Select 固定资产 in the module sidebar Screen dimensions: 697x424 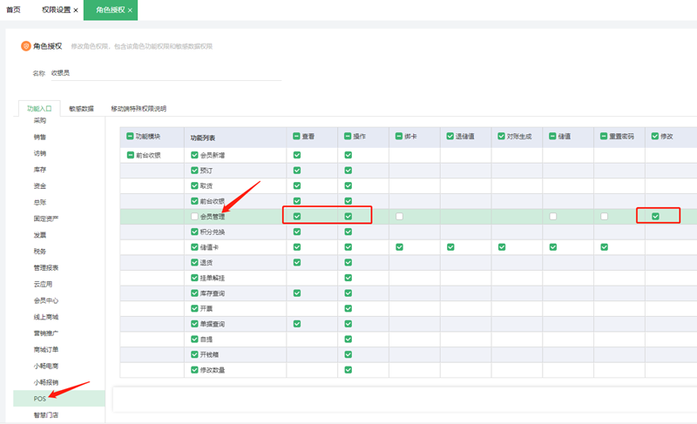point(46,219)
